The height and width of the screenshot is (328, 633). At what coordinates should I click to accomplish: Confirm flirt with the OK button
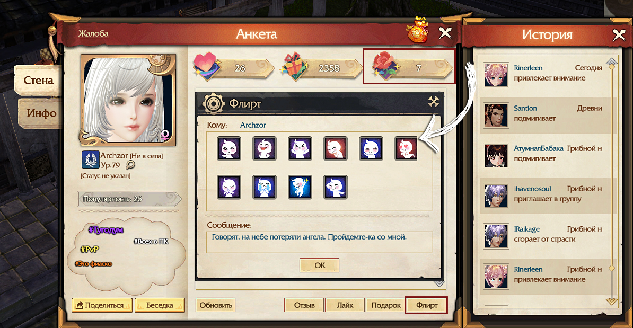click(x=319, y=265)
